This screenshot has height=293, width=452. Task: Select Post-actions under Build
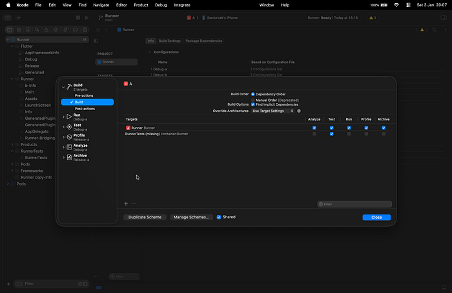[x=85, y=109]
